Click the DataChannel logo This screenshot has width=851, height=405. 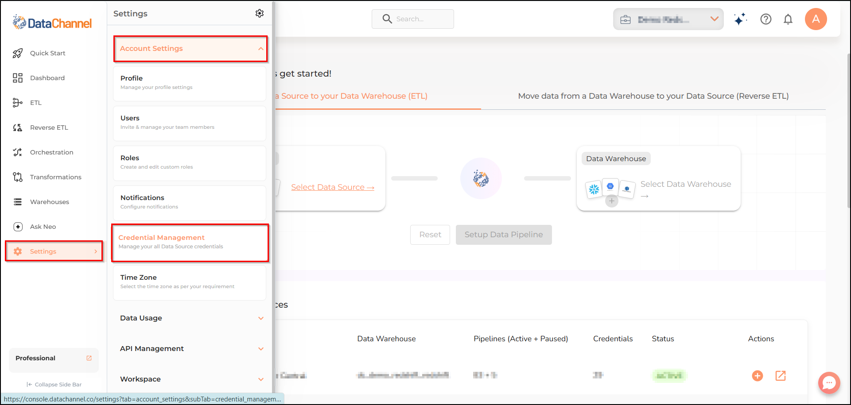(52, 22)
